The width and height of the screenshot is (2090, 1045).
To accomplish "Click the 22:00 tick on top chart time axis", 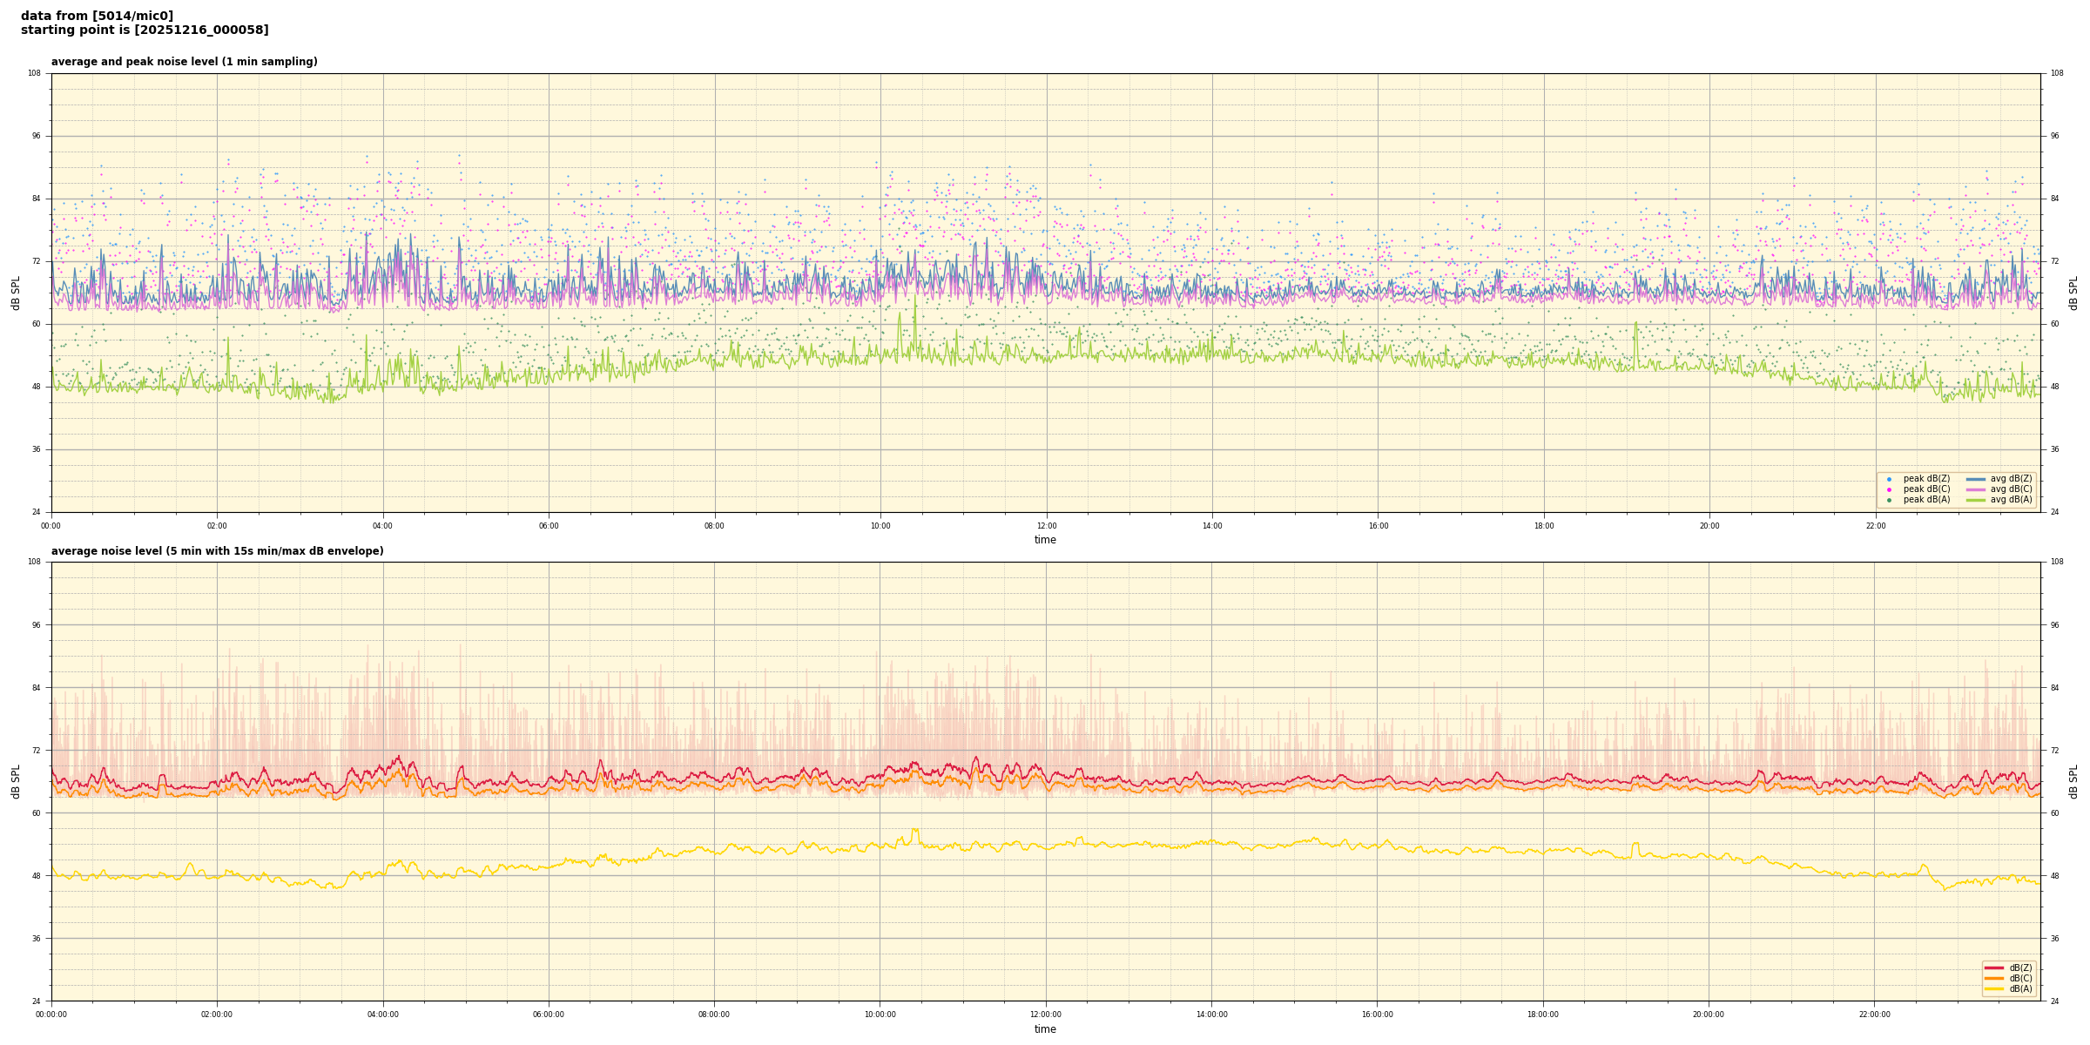I will 1875,526.
